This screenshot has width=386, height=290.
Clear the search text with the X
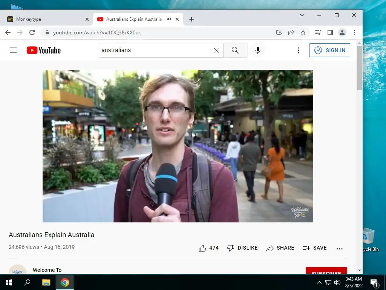tap(216, 50)
